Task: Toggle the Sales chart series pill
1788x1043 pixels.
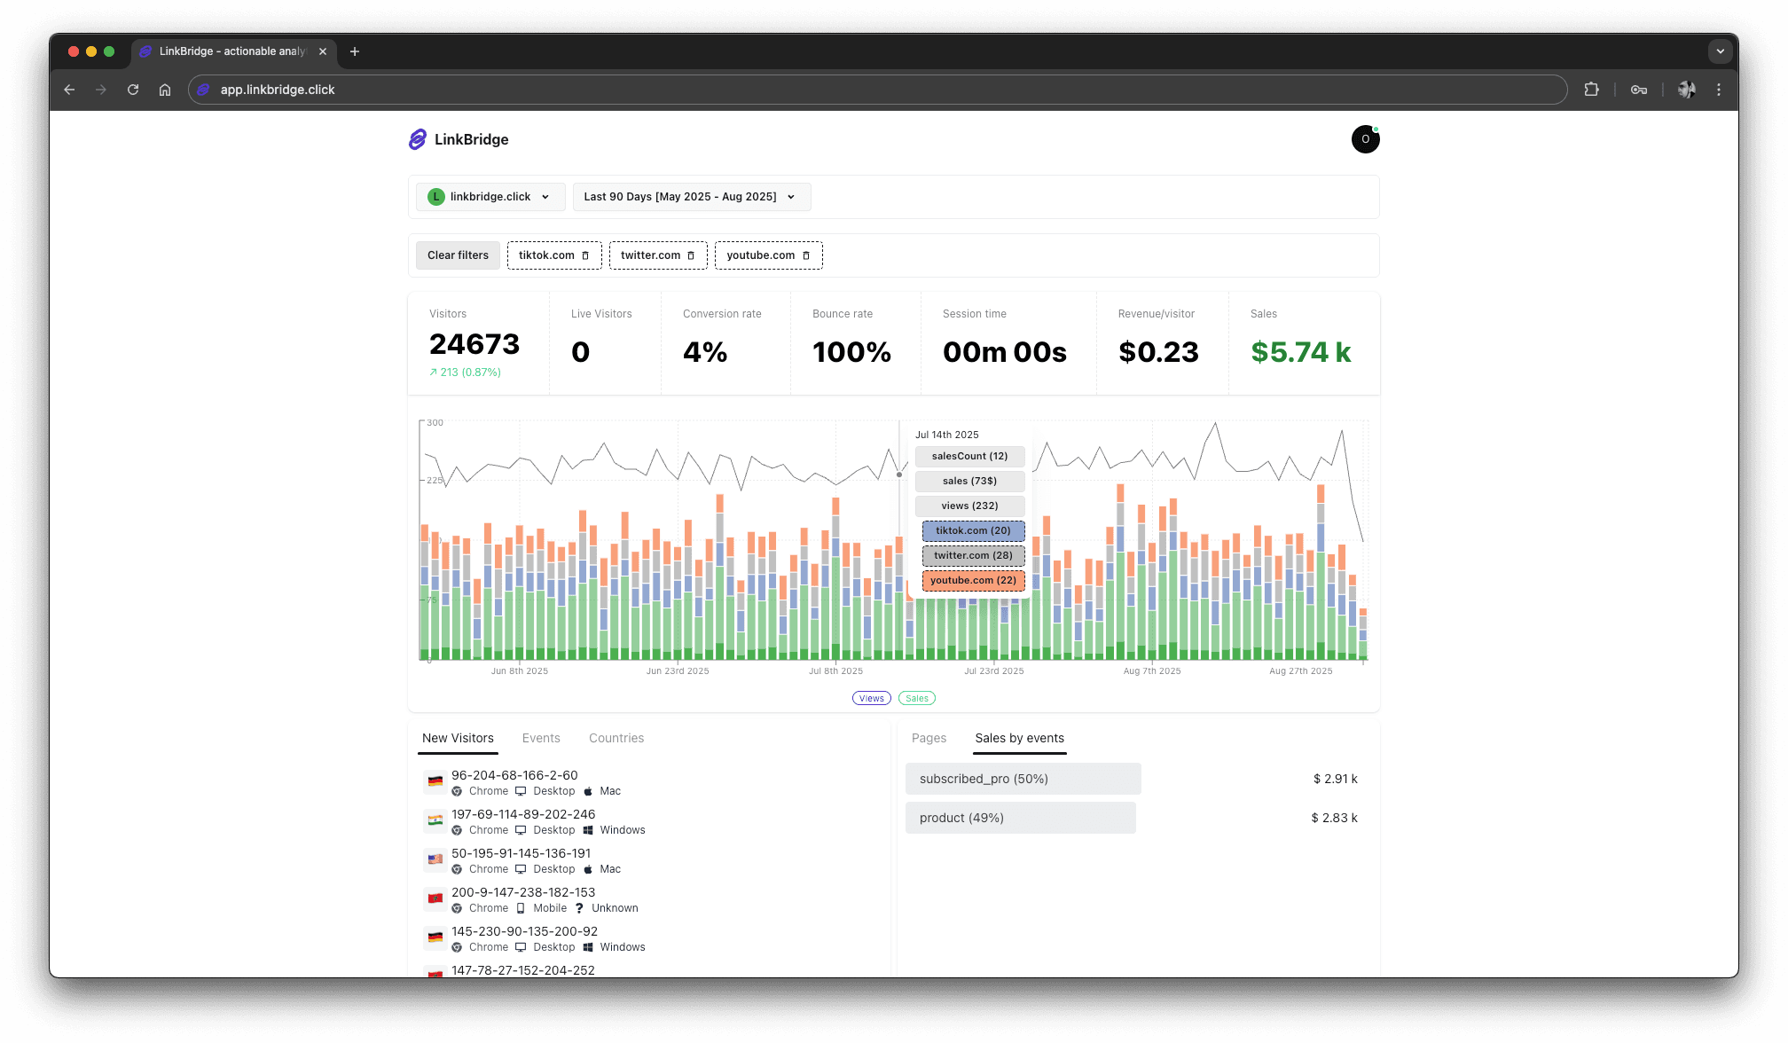Action: point(917,698)
